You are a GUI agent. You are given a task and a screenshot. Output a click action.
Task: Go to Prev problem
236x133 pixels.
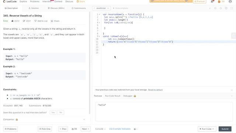(x=63, y=129)
